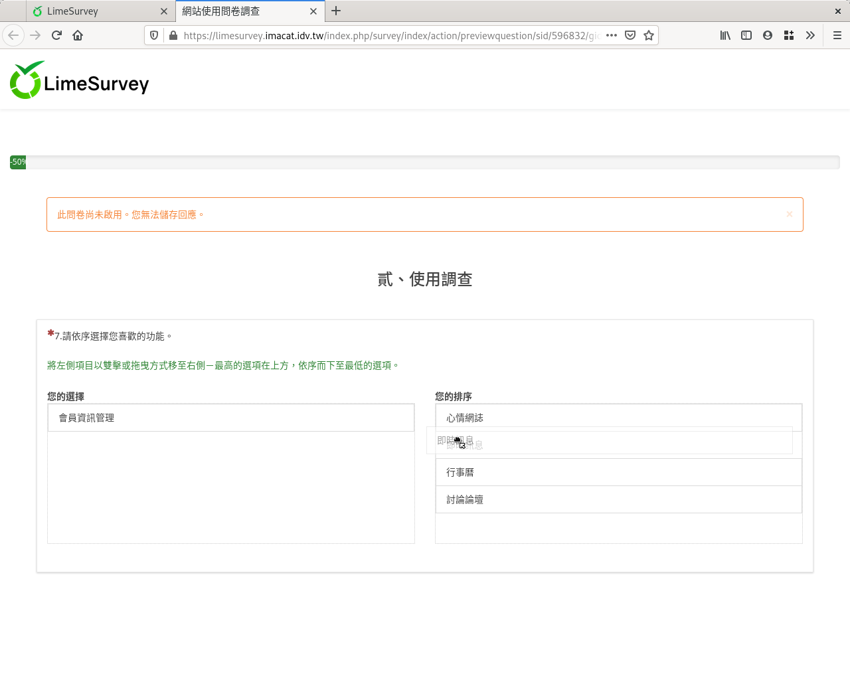Screen dimensions: 850x680
Task: Close the LimeSurvey tab
Action: (164, 11)
